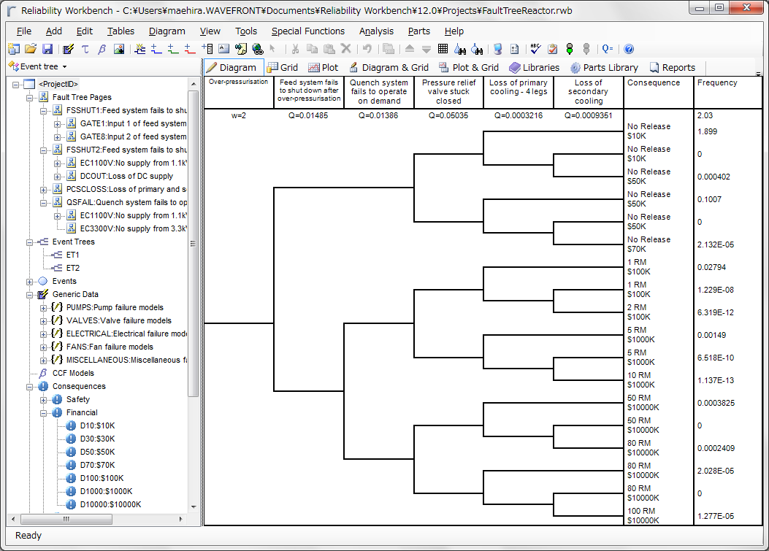
Task: Click the Open project folder icon
Action: (x=31, y=48)
